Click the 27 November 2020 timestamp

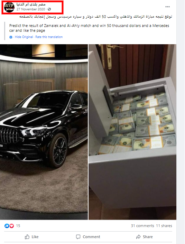tap(31, 9)
